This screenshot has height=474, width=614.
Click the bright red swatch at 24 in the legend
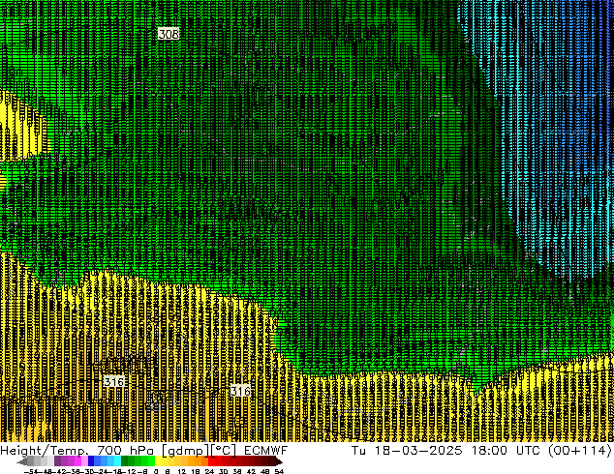[211, 462]
